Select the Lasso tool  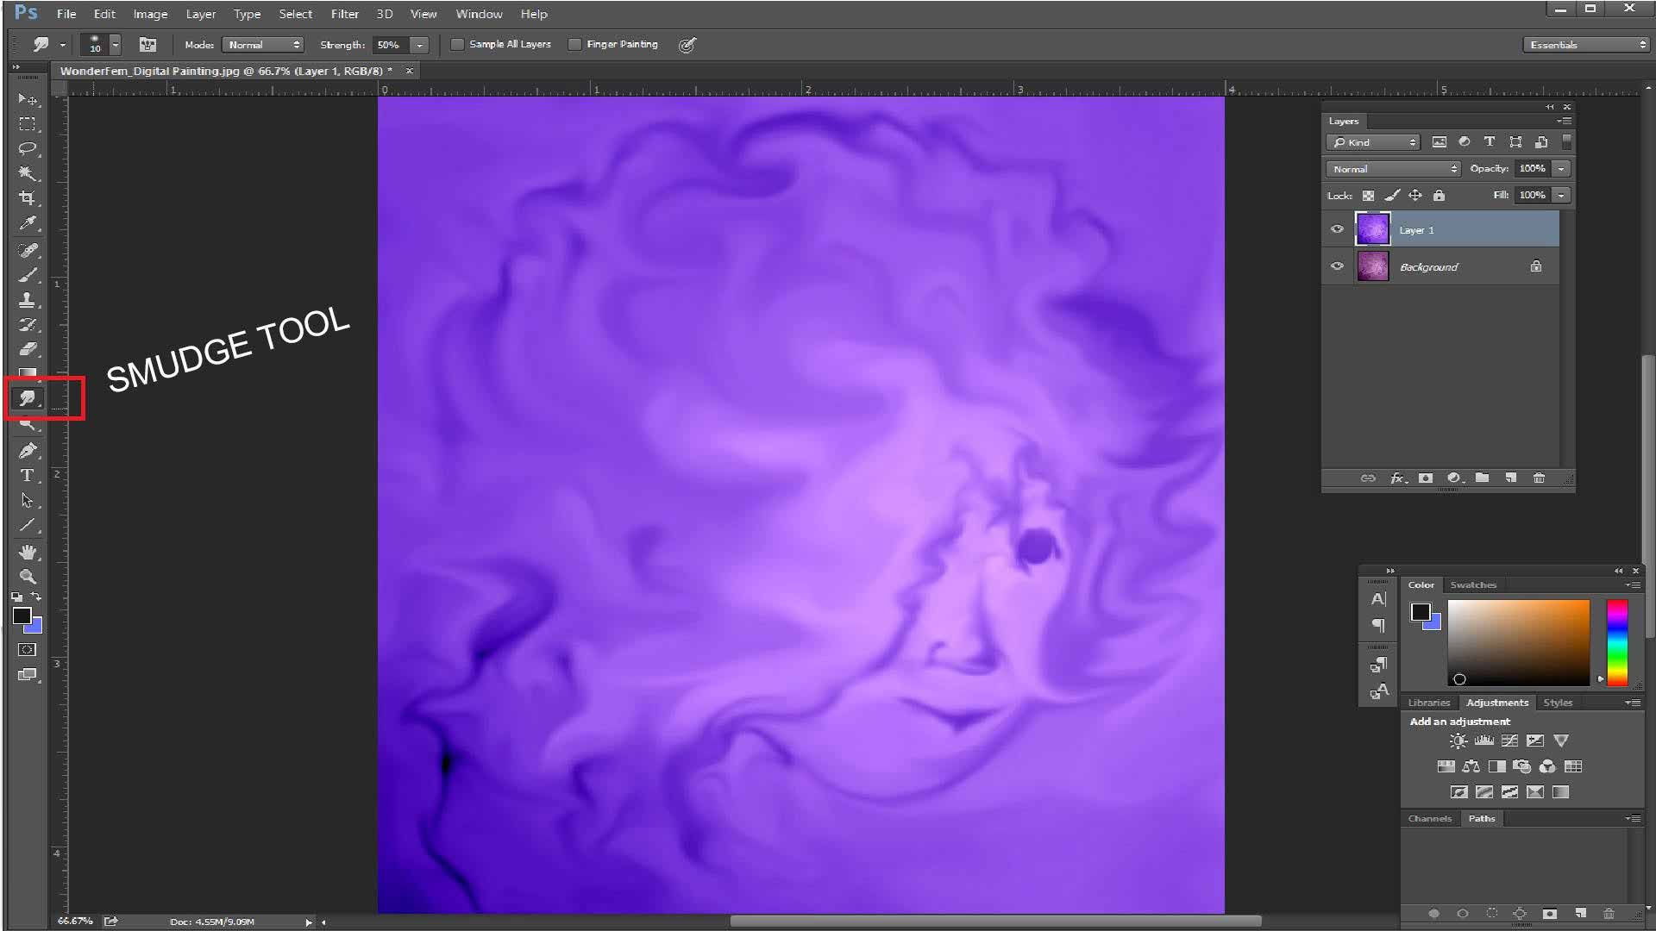(x=27, y=148)
